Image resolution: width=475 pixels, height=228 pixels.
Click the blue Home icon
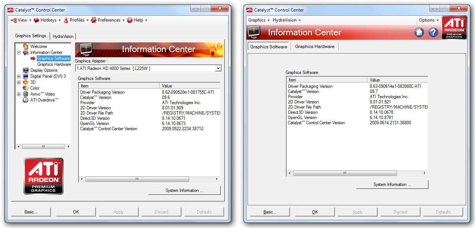coord(419,33)
